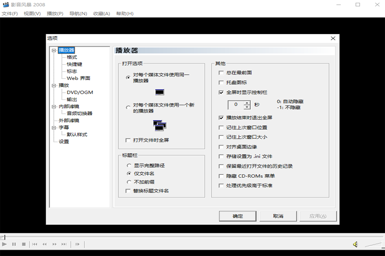Click the single player window icon

[160, 92]
